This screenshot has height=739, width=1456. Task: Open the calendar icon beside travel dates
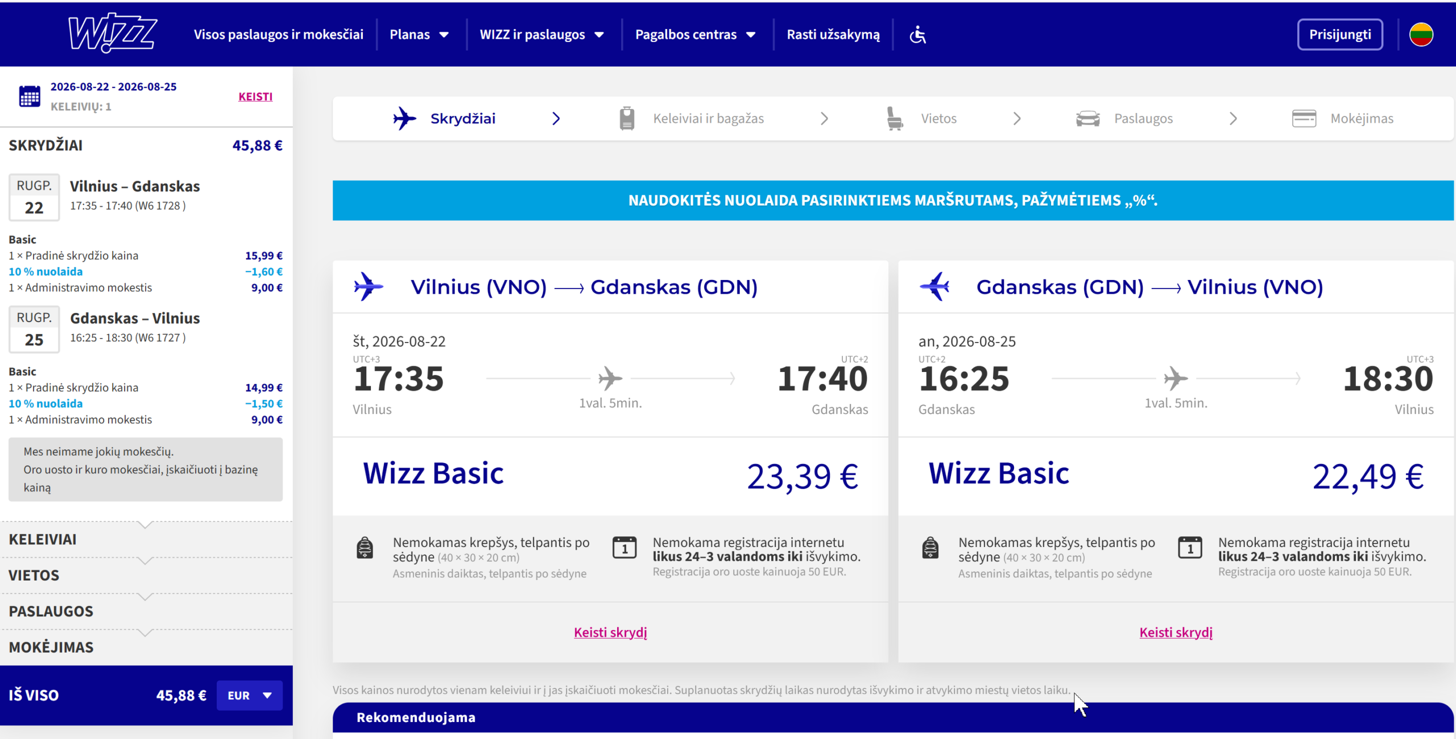click(30, 96)
